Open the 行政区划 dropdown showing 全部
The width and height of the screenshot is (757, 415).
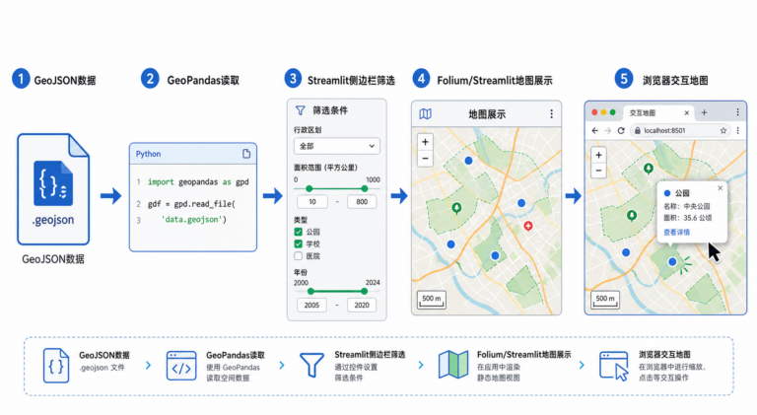coord(336,146)
